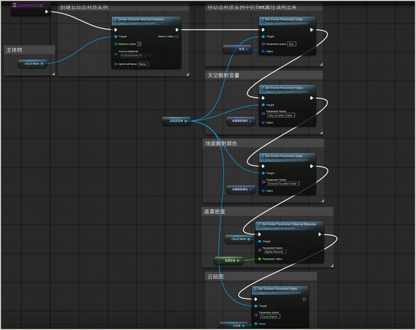Click the Return Value output pin

176,37
